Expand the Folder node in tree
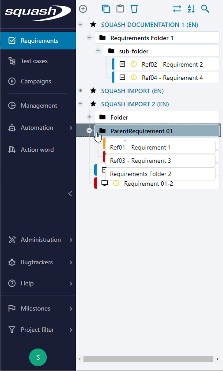The height and width of the screenshot is (371, 223). (89, 117)
